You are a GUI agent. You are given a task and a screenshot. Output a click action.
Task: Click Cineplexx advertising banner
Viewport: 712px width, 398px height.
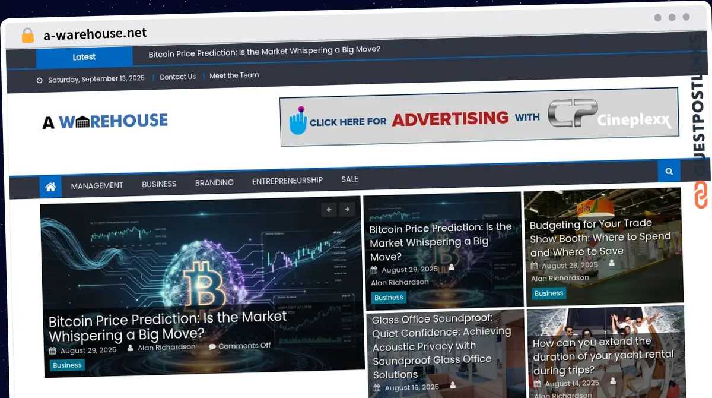click(x=479, y=116)
